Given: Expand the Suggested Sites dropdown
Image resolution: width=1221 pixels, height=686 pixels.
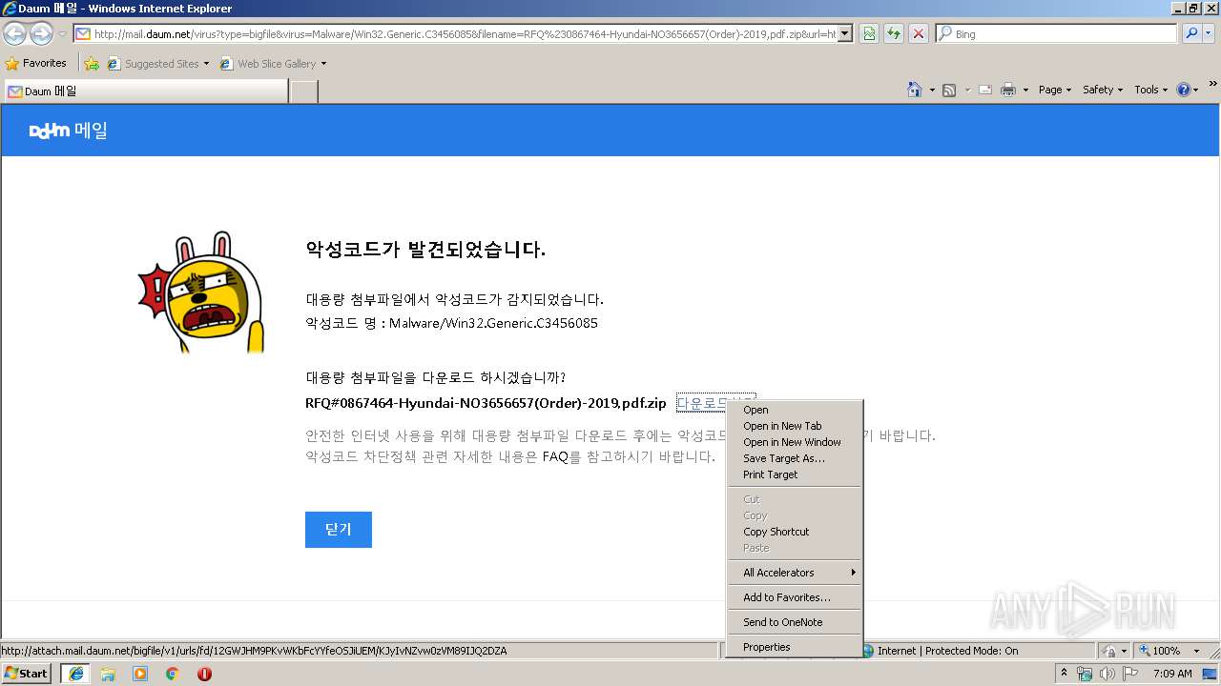Looking at the screenshot, I should click(x=206, y=64).
